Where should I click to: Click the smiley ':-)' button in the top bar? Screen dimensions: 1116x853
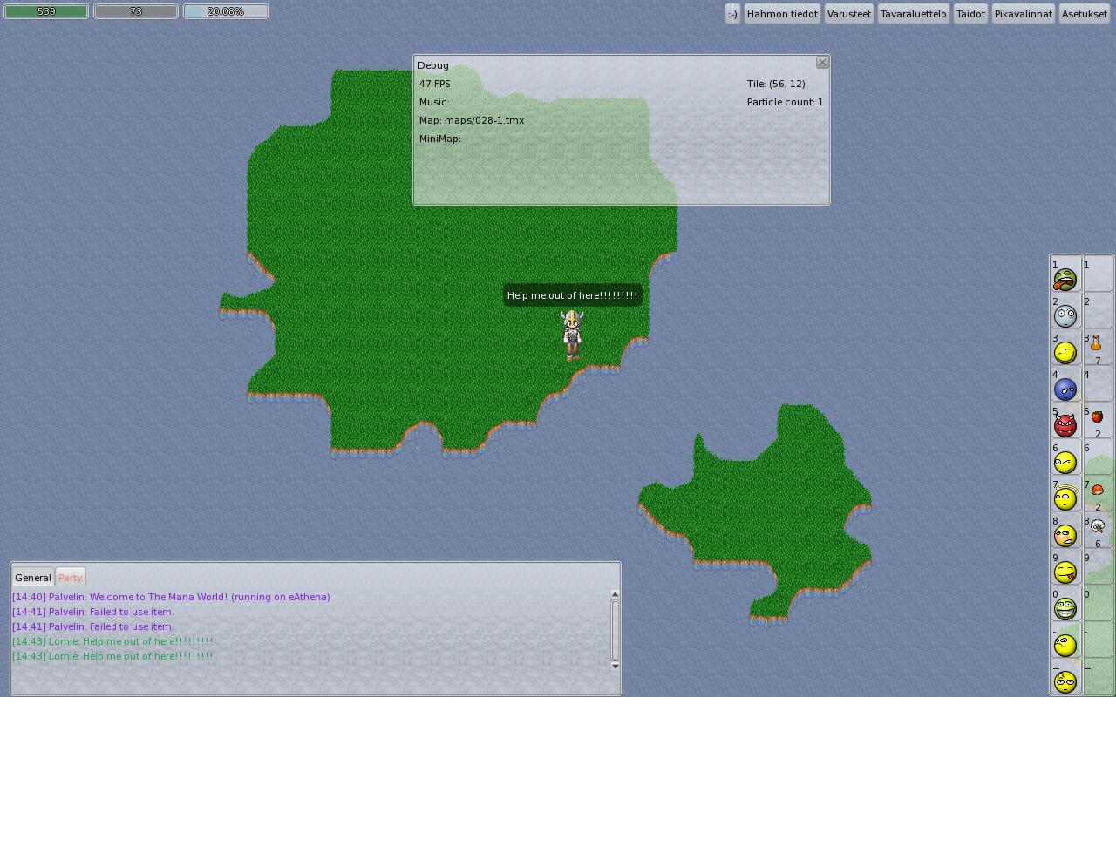tap(732, 14)
